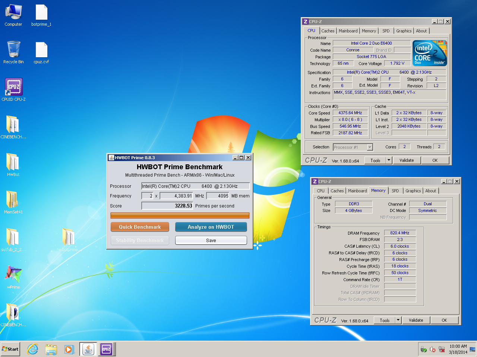Screen dimensions: 477x357
Task: Click the tray volume muted icon
Action: 433,350
